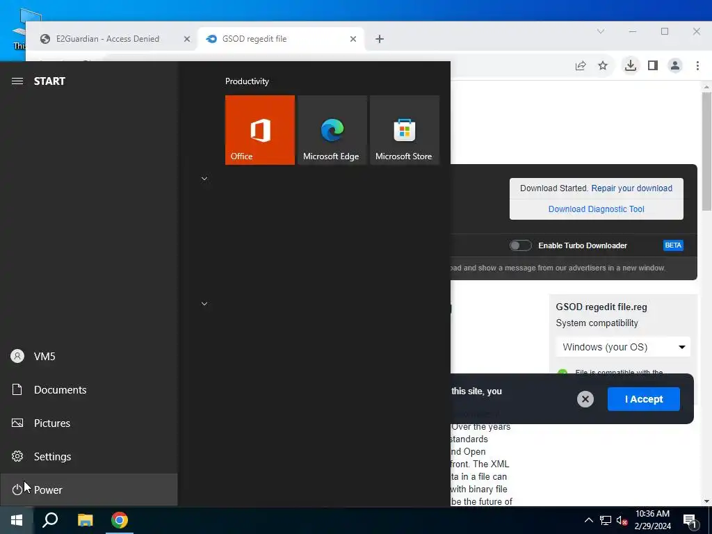
Task: Open Microsoft Store tile
Action: click(x=405, y=130)
